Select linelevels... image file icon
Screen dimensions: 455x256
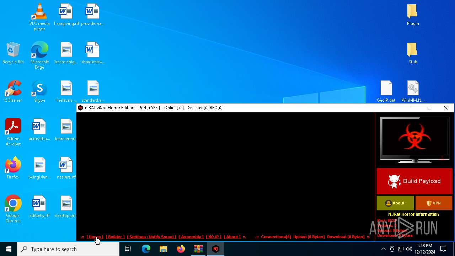coord(66,91)
